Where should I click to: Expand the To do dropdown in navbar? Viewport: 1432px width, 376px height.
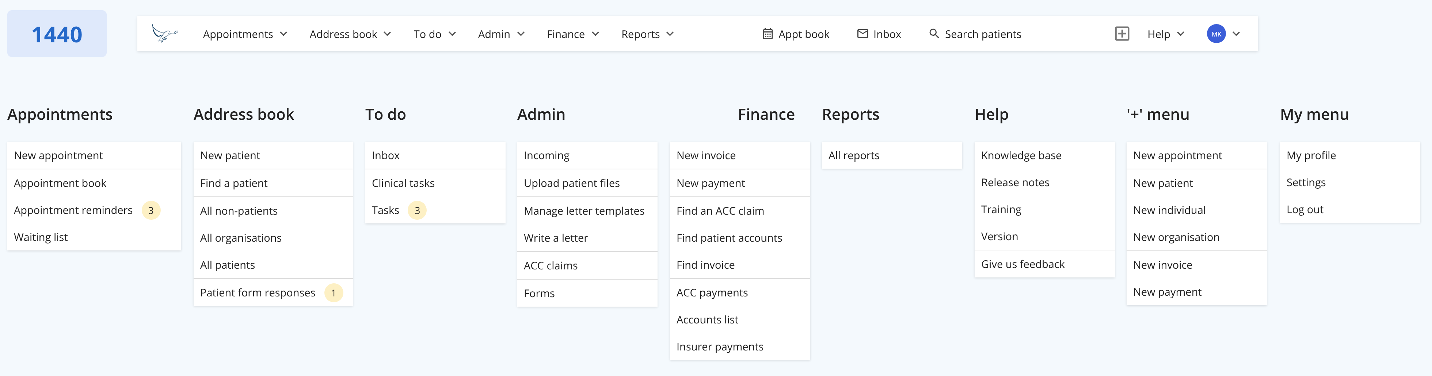point(435,34)
